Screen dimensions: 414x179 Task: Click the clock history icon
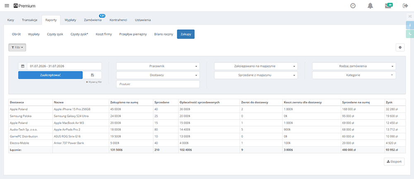pos(353,6)
